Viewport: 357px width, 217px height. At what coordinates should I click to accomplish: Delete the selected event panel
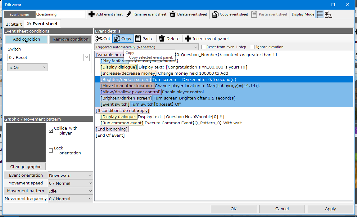169,39
